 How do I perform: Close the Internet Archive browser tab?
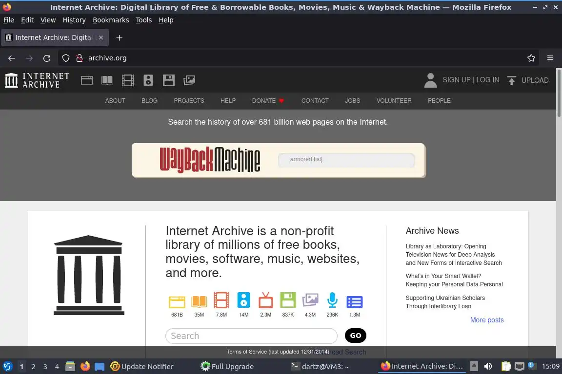click(101, 37)
